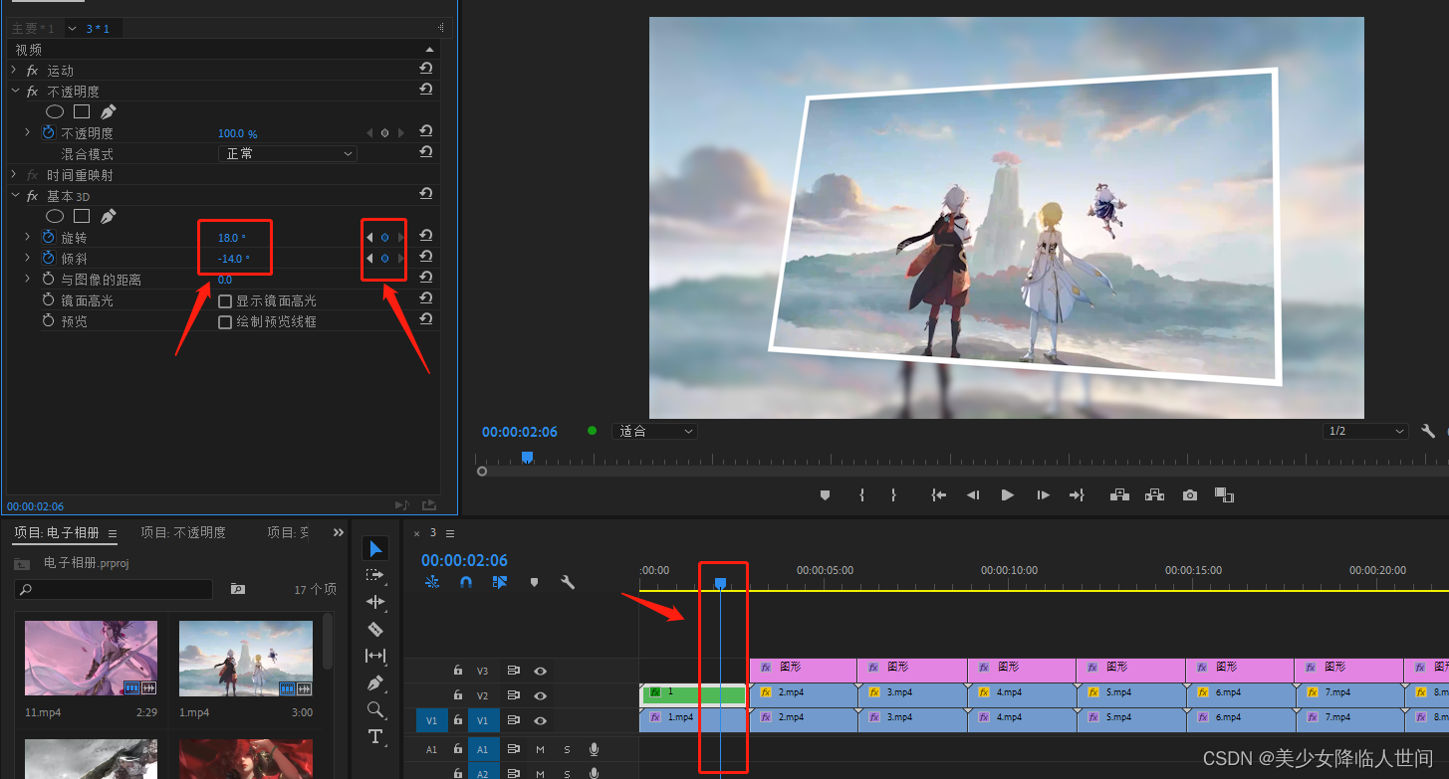Enable 显示镜面高光 checkbox
1449x779 pixels.
(x=225, y=300)
